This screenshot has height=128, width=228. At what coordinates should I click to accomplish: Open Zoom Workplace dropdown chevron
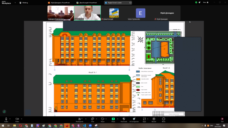[15, 2]
